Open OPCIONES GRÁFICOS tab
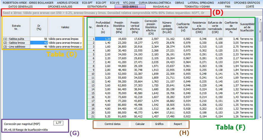This screenshot has height=140, width=263. pyautogui.click(x=247, y=3)
